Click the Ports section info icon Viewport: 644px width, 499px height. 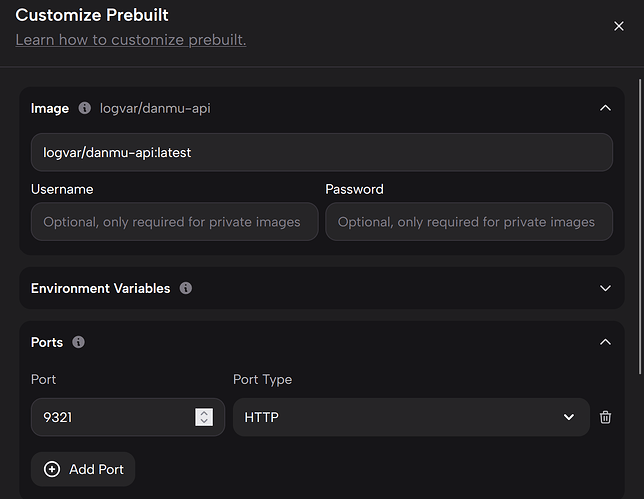click(79, 342)
